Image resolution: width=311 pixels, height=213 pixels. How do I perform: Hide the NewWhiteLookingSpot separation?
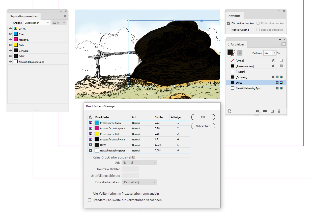pos(10,62)
